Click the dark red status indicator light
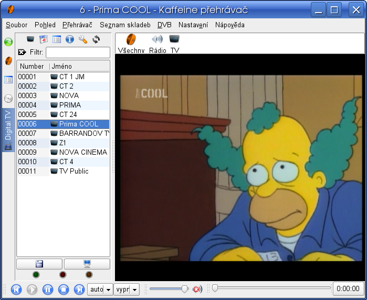Viewport: 367px width, 300px height. coord(62,274)
